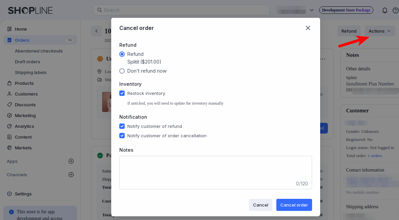Click the Orders icon in sidebar
Screen dimensions: 399x220
(9, 40)
